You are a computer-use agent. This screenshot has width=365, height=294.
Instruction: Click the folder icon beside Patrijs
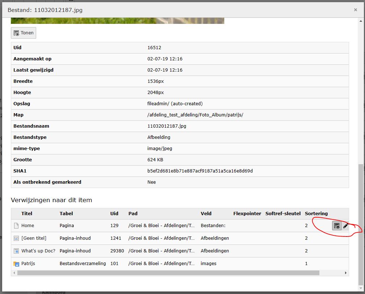(16, 264)
